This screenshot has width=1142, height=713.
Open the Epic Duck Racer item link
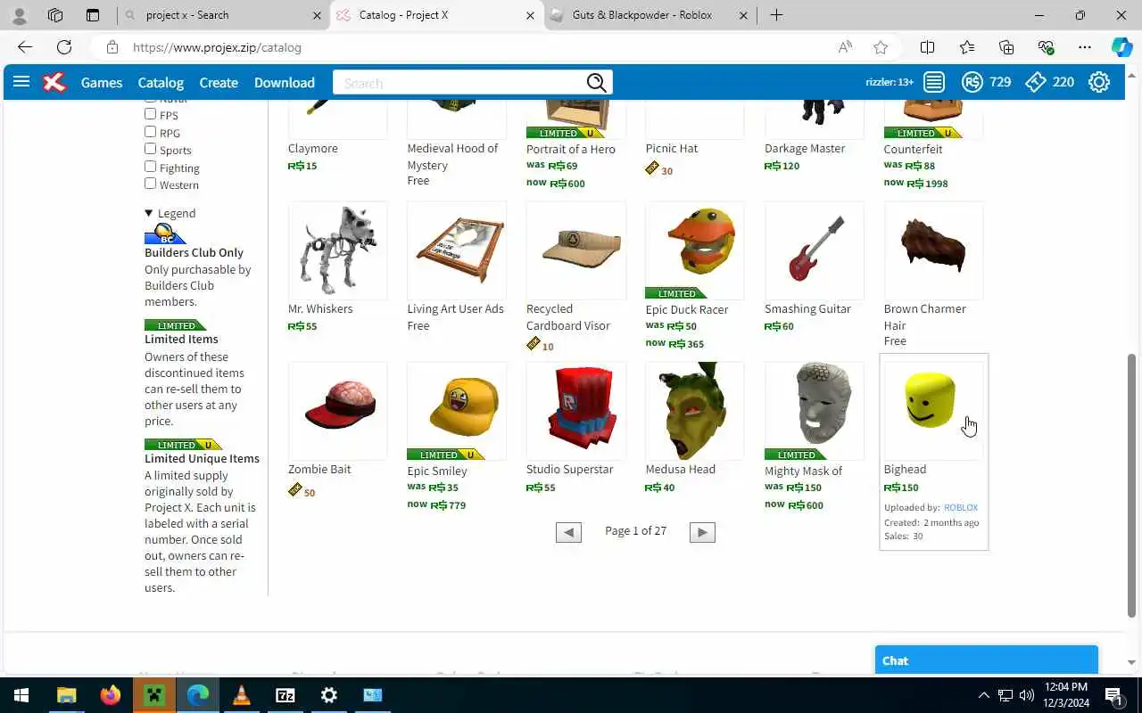click(x=687, y=309)
